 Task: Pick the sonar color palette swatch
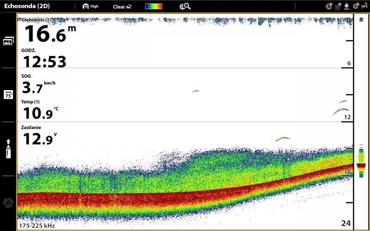(x=154, y=6)
